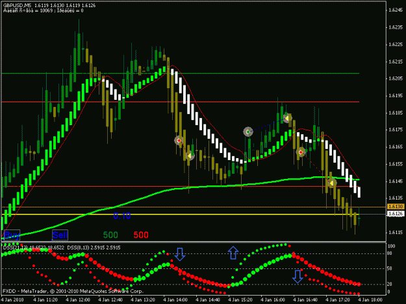Select the blue down arrow near 14:00 in the DSS panel

pos(180,254)
